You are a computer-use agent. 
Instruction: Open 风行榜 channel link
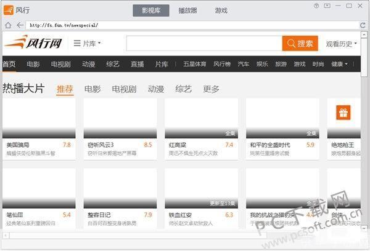pyautogui.click(x=222, y=64)
